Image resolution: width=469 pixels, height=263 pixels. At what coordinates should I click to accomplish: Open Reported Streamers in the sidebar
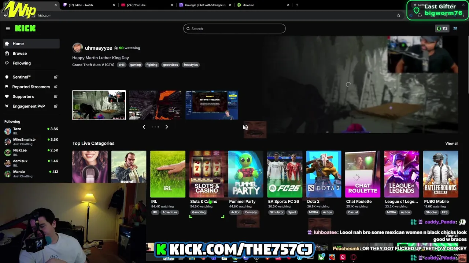[31, 87]
